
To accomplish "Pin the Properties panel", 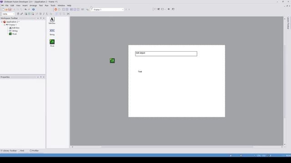I will pos(41,77).
